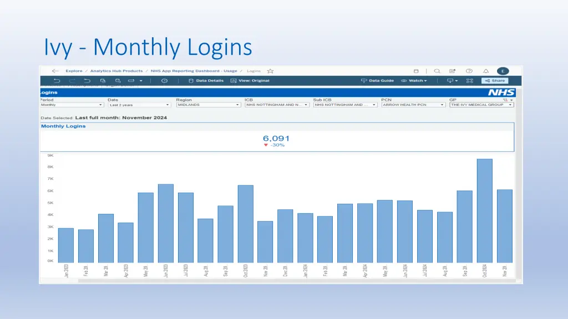Screen dimensions: 568x319
Task: Click the Jan 2024 axis label
Action: click(306, 270)
